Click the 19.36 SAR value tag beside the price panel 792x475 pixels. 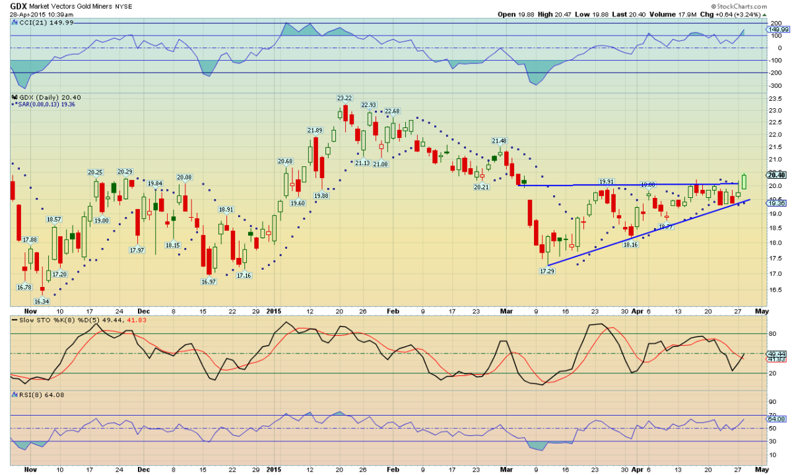pos(777,204)
